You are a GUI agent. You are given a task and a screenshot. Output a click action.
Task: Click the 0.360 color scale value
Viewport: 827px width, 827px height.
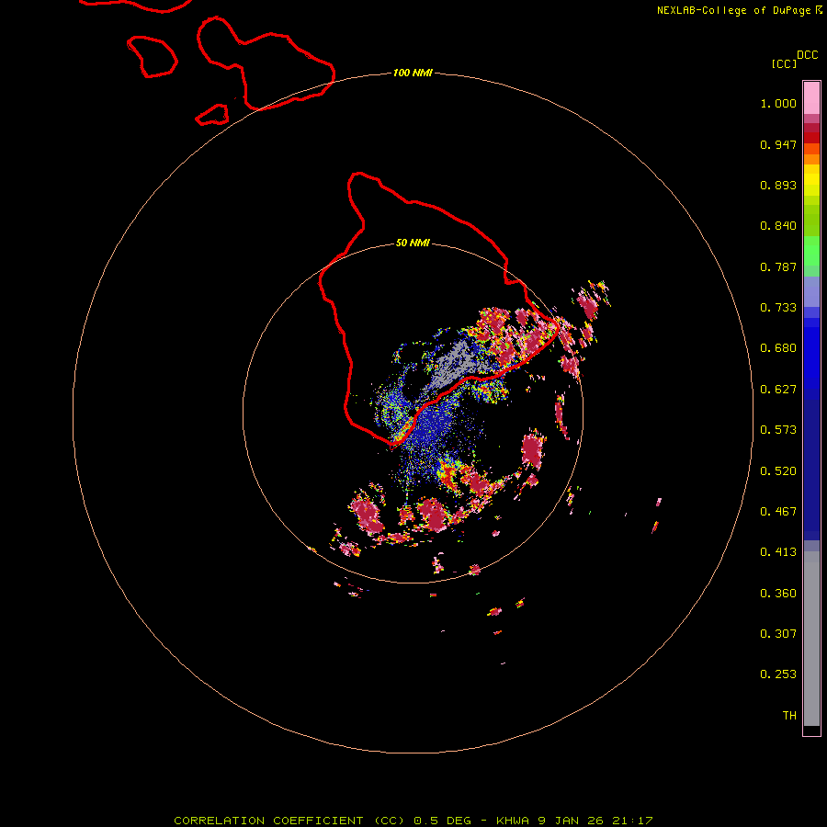778,594
